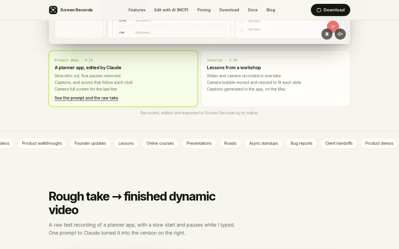Open Edit with AI (MCP) page

click(171, 10)
